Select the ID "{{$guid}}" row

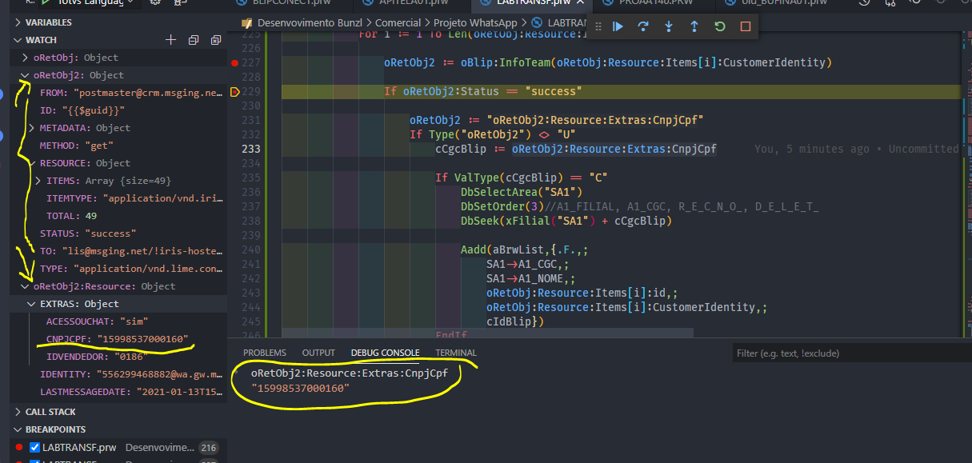tap(118, 110)
